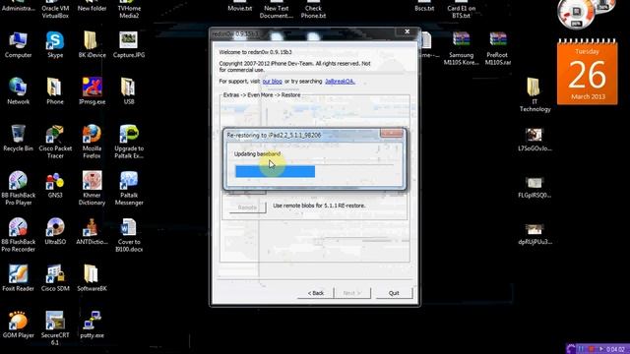Click the 'our blog' support link

[x=272, y=81]
